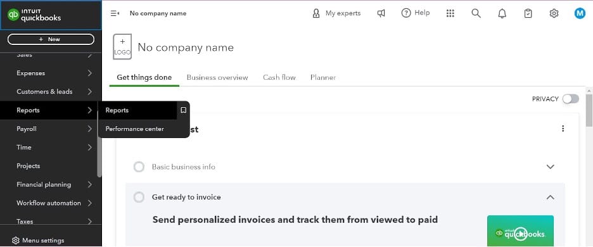The height and width of the screenshot is (247, 593).
Task: Expand the Payroll submenu arrow
Action: 89,129
